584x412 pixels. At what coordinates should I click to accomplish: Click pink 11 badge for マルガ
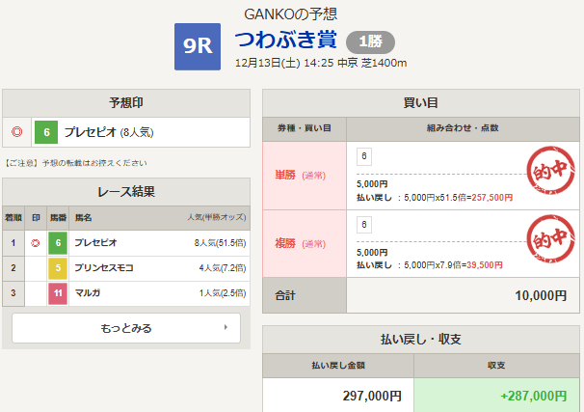58,293
